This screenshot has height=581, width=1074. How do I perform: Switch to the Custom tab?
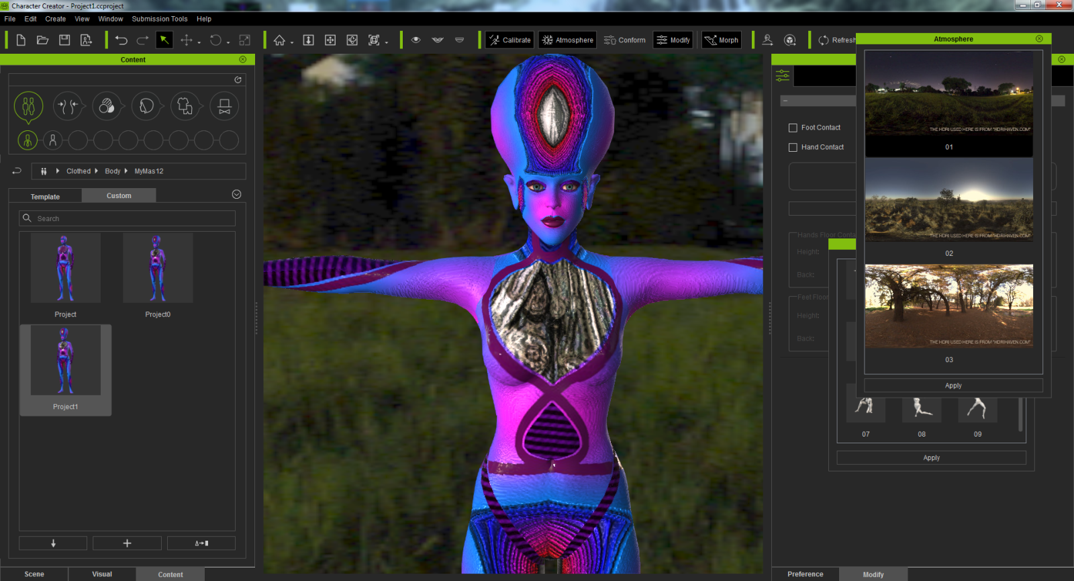(x=119, y=195)
